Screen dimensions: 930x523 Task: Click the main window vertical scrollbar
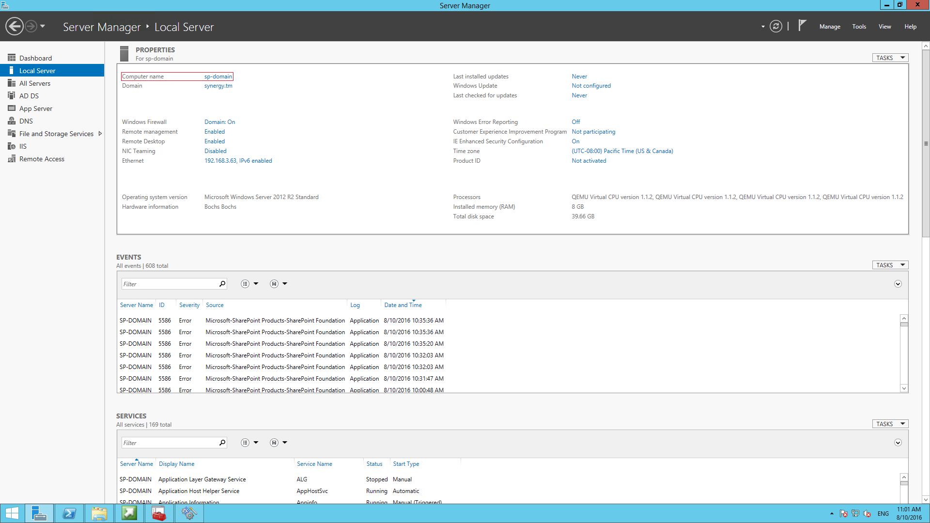(x=926, y=143)
